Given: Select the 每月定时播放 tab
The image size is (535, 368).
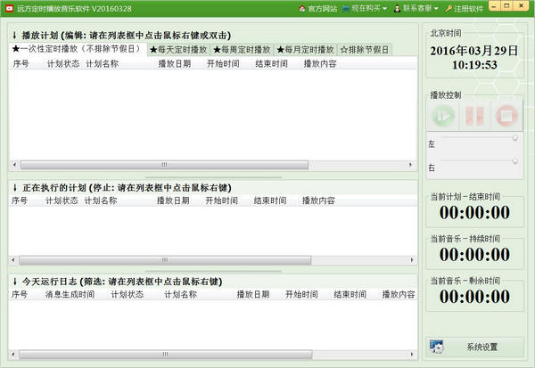Looking at the screenshot, I should [x=305, y=49].
